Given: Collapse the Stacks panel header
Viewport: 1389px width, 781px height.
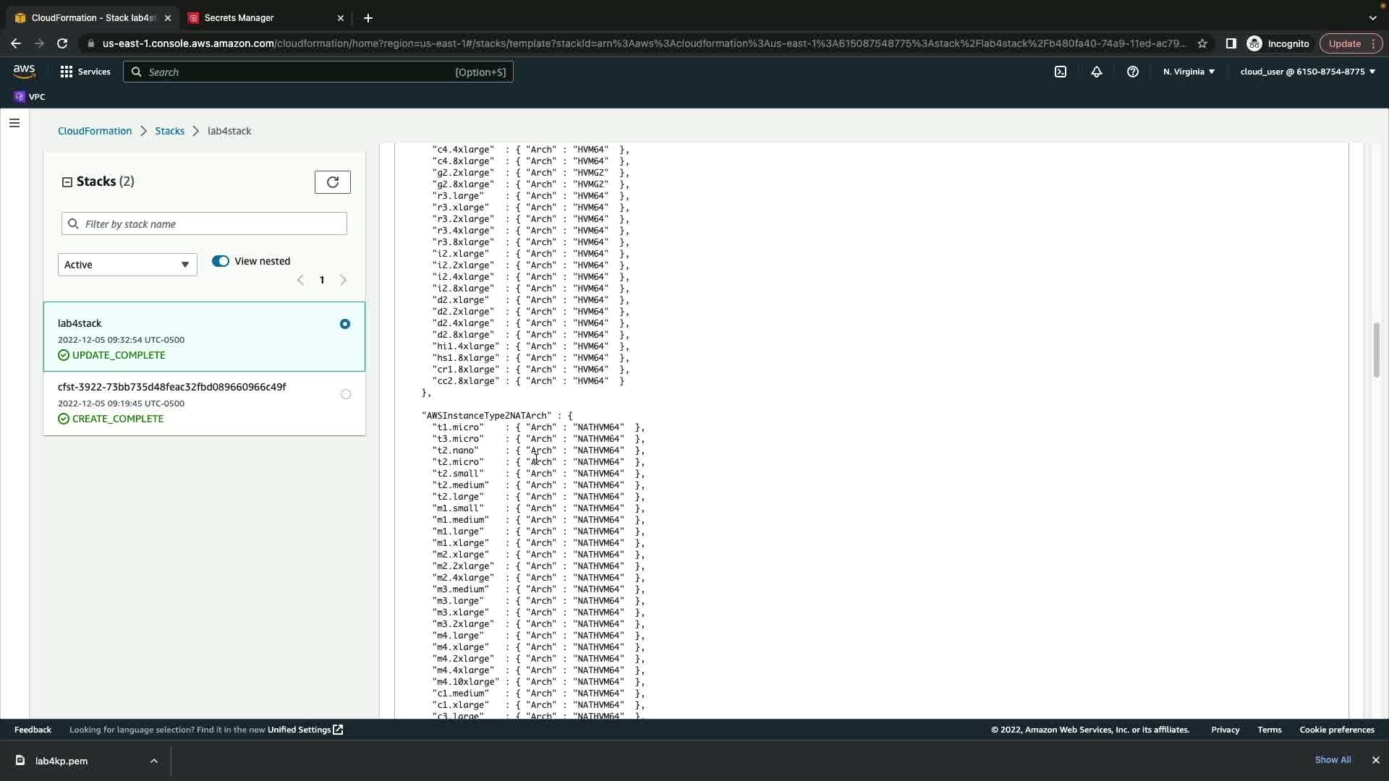Looking at the screenshot, I should click(x=67, y=182).
